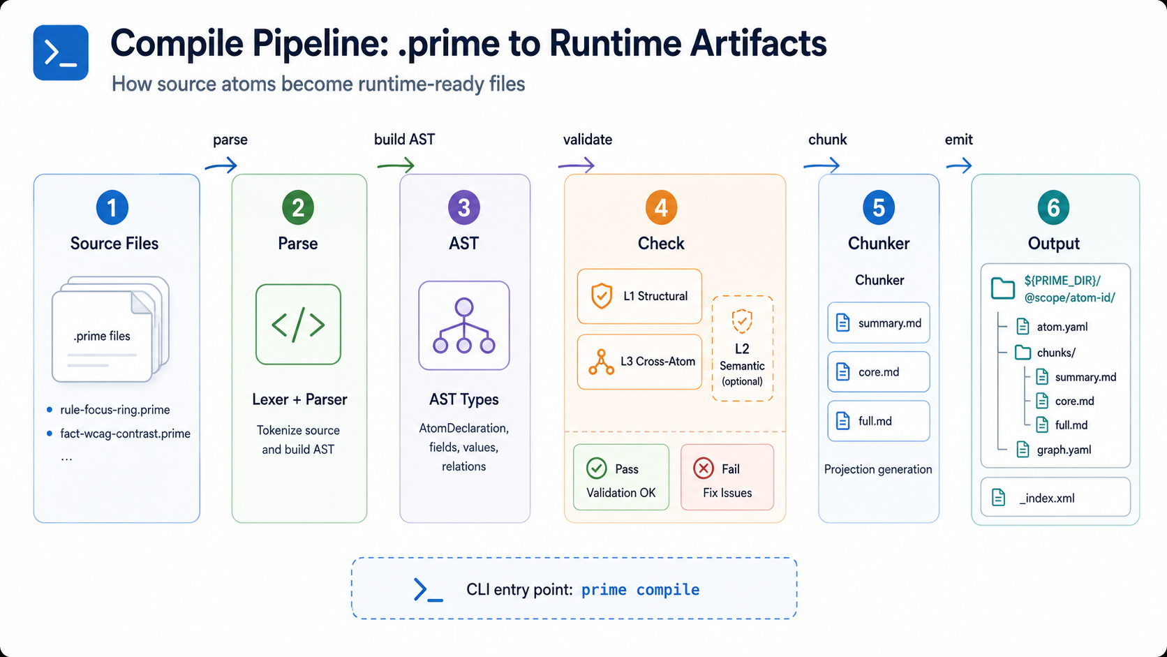Click the _index.xml file icon
Image resolution: width=1167 pixels, height=657 pixels.
[999, 498]
